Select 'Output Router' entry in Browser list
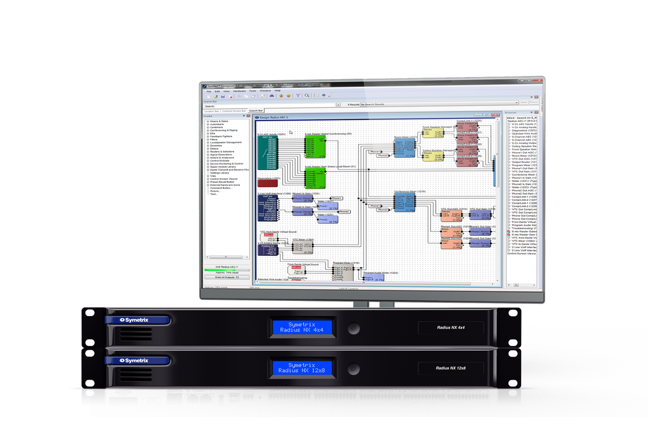The image size is (652, 440). pos(523,162)
